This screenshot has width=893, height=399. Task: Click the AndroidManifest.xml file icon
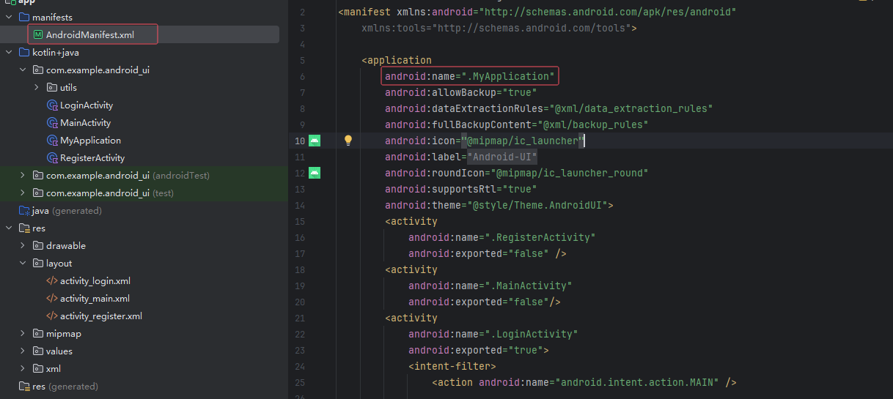pyautogui.click(x=38, y=34)
